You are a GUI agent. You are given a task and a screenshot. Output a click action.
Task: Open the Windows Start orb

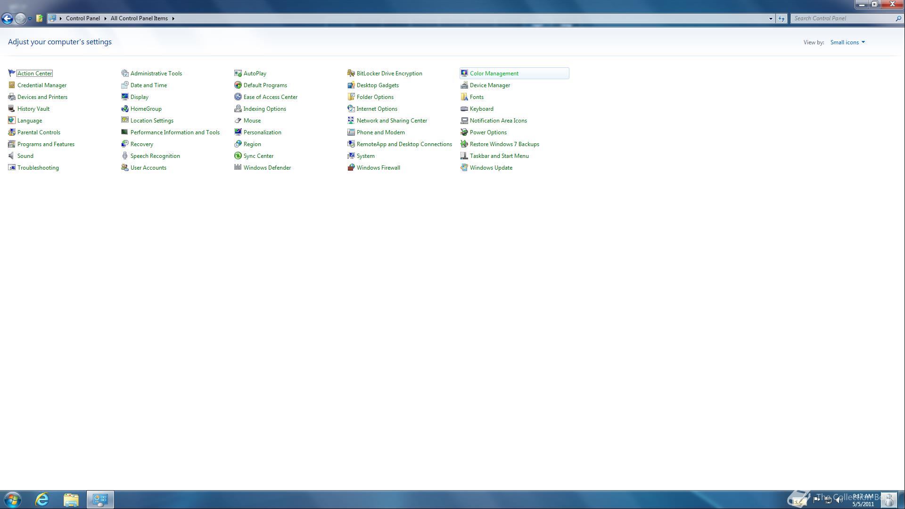point(13,500)
